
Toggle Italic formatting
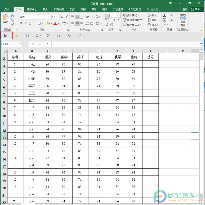pyautogui.click(x=26, y=23)
